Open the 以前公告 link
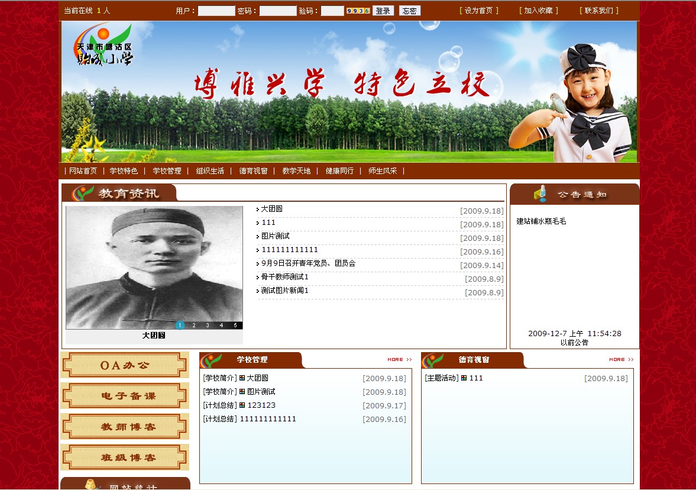The width and height of the screenshot is (696, 490). 574,343
